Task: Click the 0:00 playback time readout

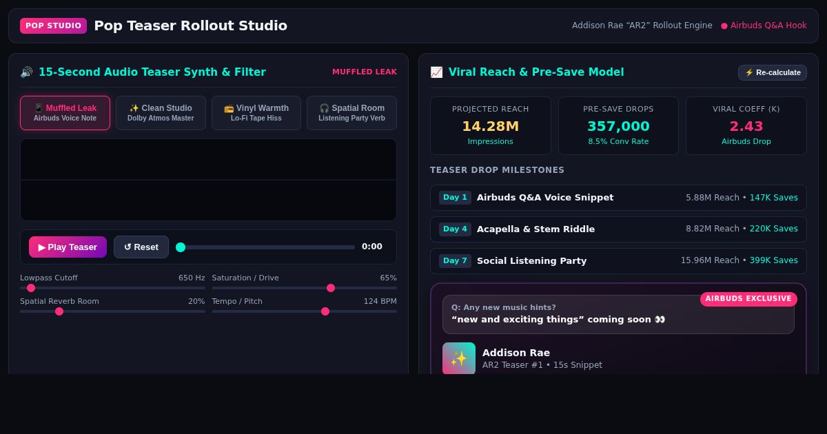Action: (x=372, y=247)
